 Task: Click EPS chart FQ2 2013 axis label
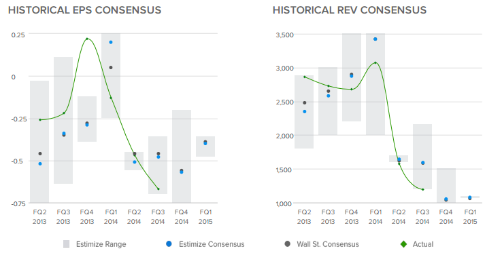39,217
